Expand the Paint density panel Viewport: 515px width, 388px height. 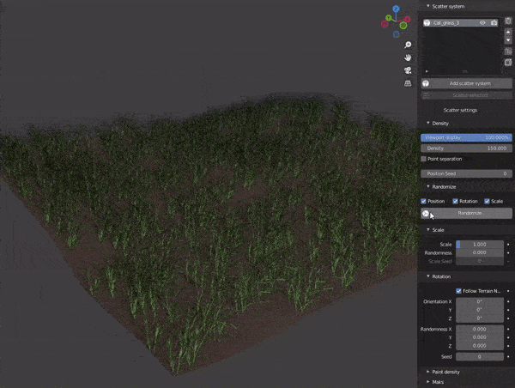click(428, 372)
